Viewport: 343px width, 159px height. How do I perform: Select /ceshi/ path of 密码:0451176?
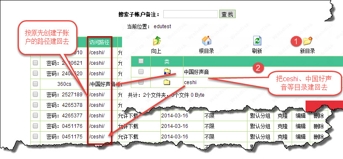[x=97, y=126]
